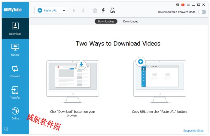210x136 pixels.
Task: Open the Convert section in sidebar
Action: [15, 71]
